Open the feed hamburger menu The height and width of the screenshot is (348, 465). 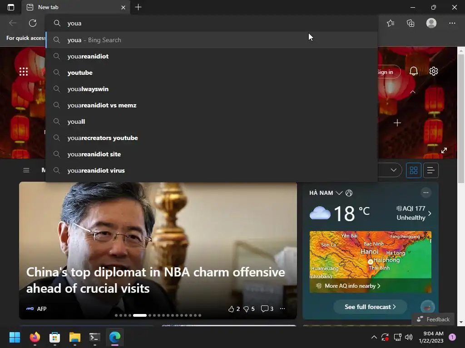click(x=26, y=170)
